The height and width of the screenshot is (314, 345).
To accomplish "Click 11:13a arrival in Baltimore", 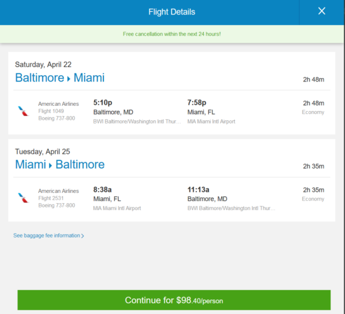I will click(x=198, y=189).
